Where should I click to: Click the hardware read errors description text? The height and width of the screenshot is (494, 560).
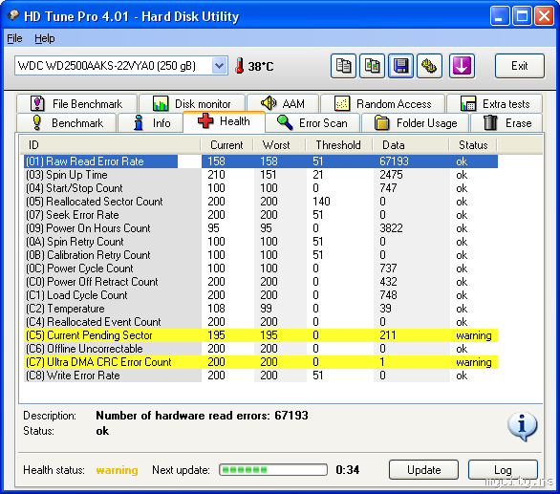pyautogui.click(x=203, y=416)
